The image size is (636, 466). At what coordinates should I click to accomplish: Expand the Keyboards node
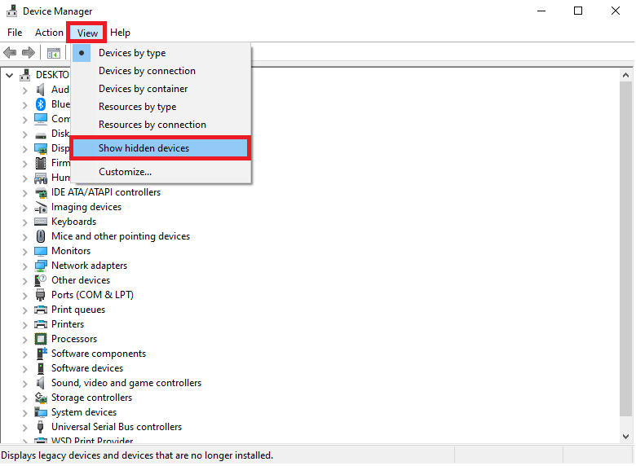click(25, 222)
